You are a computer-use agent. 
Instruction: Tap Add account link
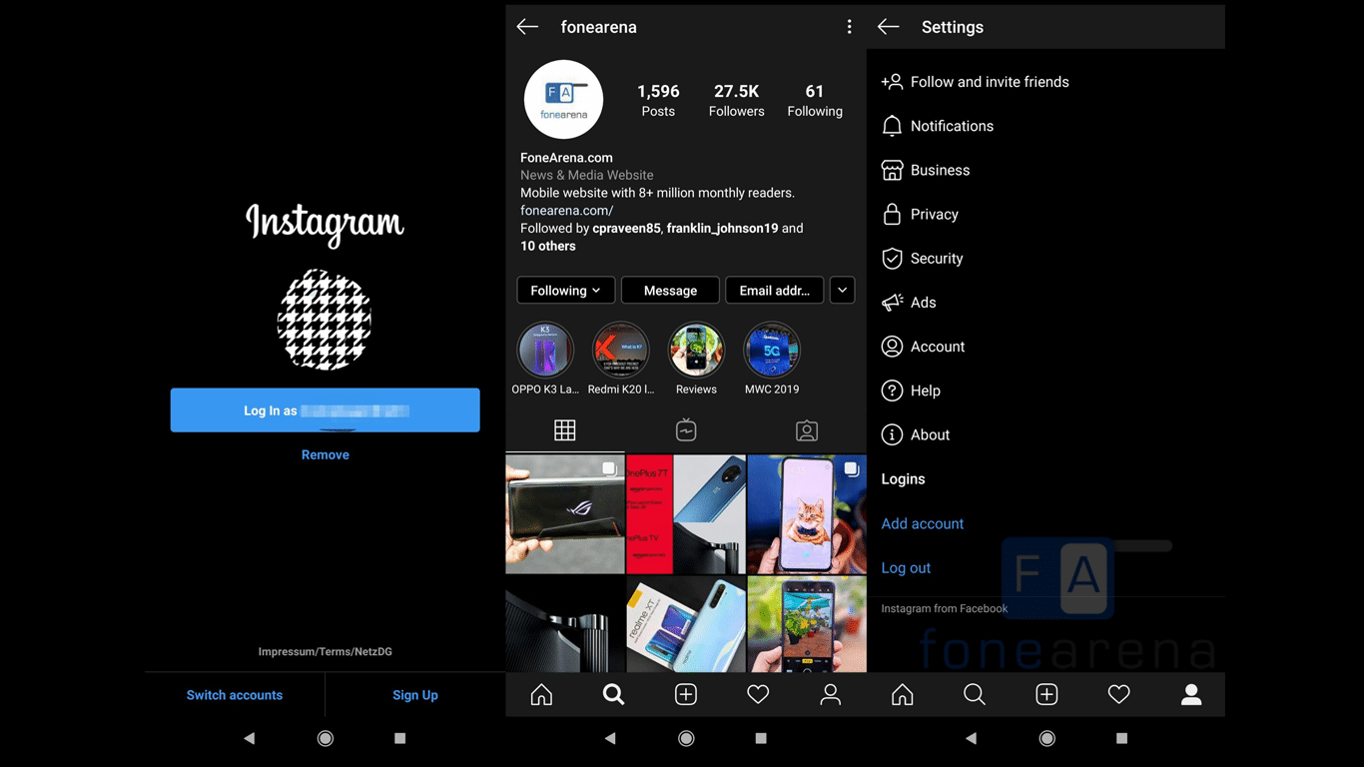(x=922, y=523)
